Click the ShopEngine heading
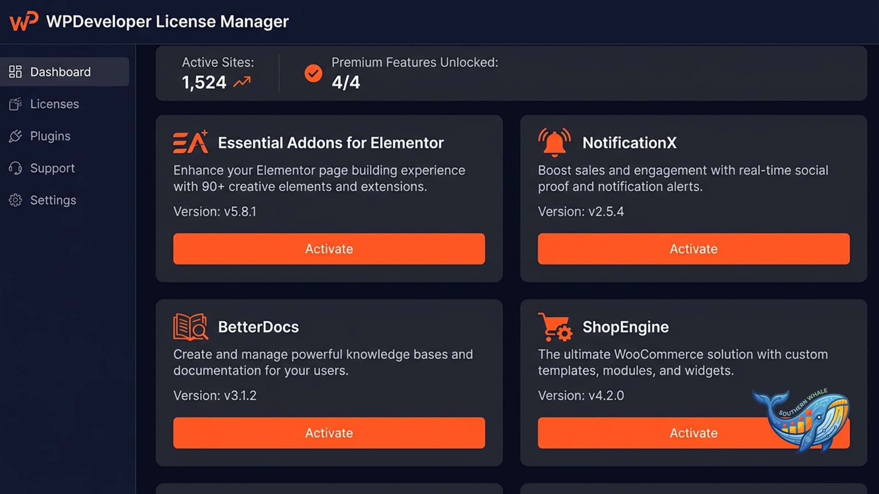 pos(625,328)
